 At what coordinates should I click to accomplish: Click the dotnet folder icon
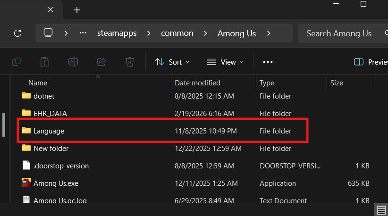[x=26, y=96]
